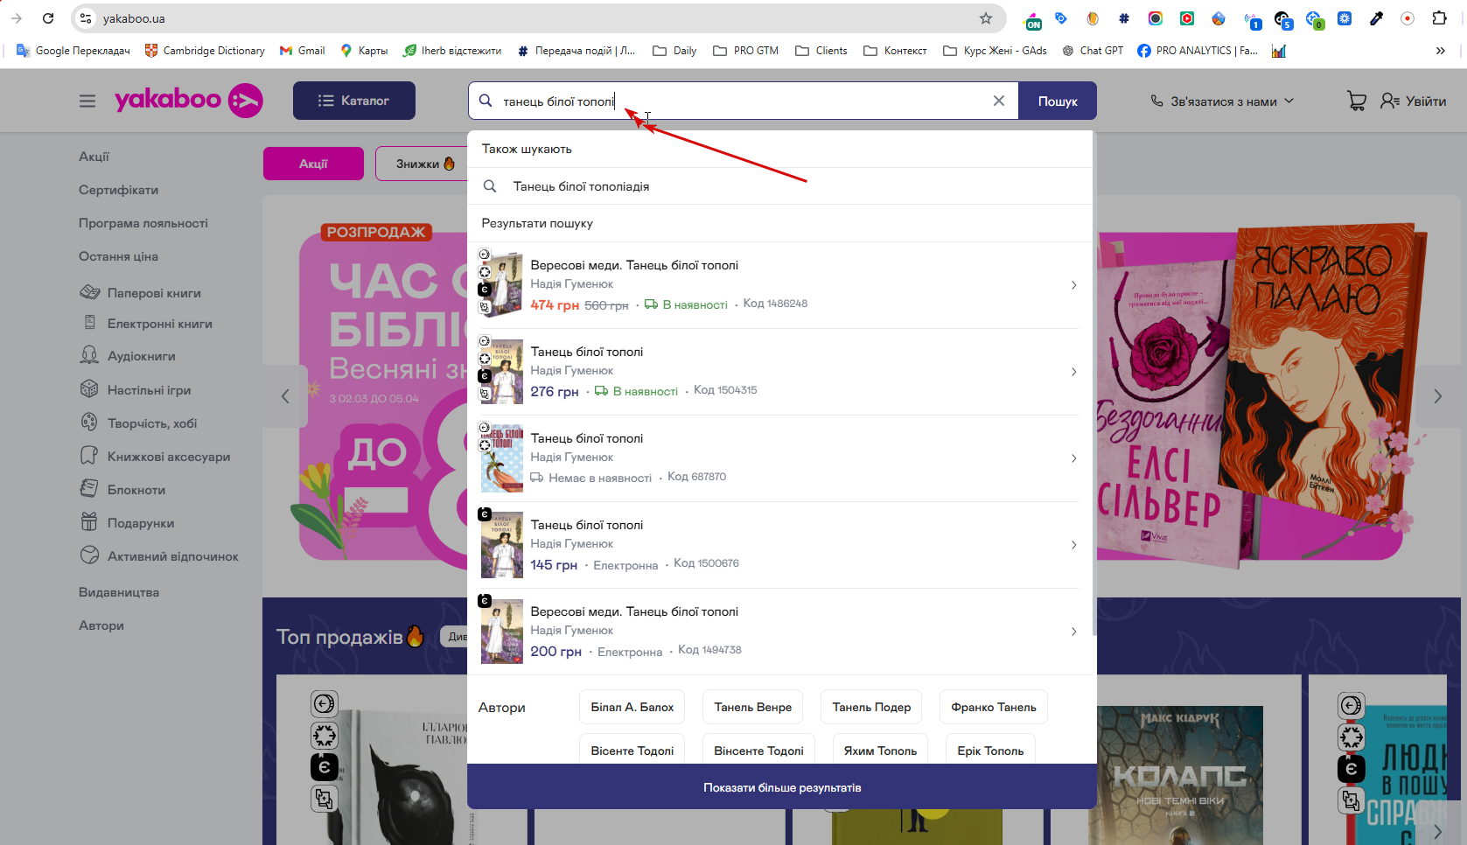Reload the page in the browser
Viewport: 1467px width, 845px height.
point(48,18)
